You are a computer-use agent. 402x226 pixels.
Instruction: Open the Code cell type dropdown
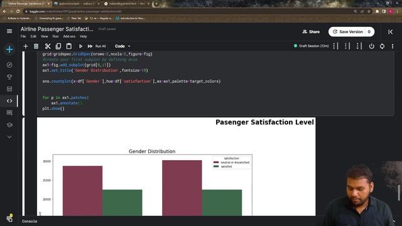click(122, 46)
